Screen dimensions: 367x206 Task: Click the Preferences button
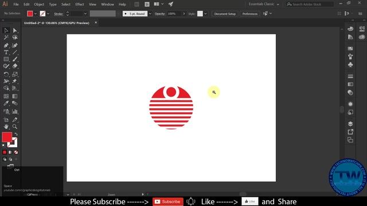pyautogui.click(x=250, y=14)
